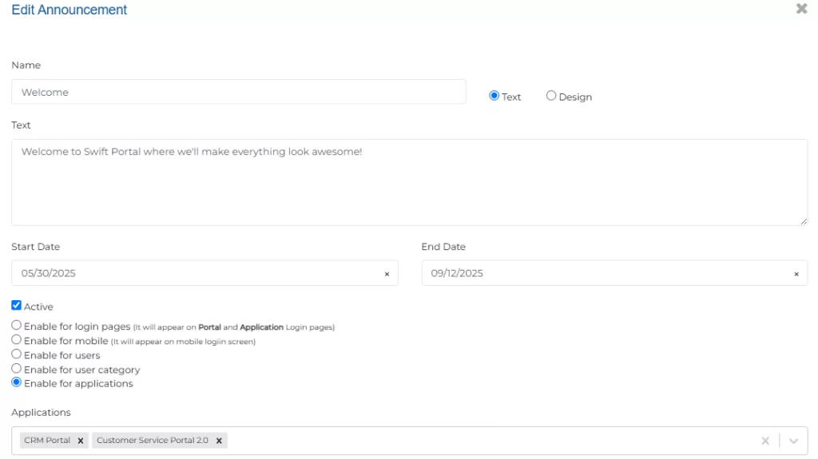This screenshot has width=818, height=459.
Task: Uncheck the Active checkbox
Action: (17, 306)
